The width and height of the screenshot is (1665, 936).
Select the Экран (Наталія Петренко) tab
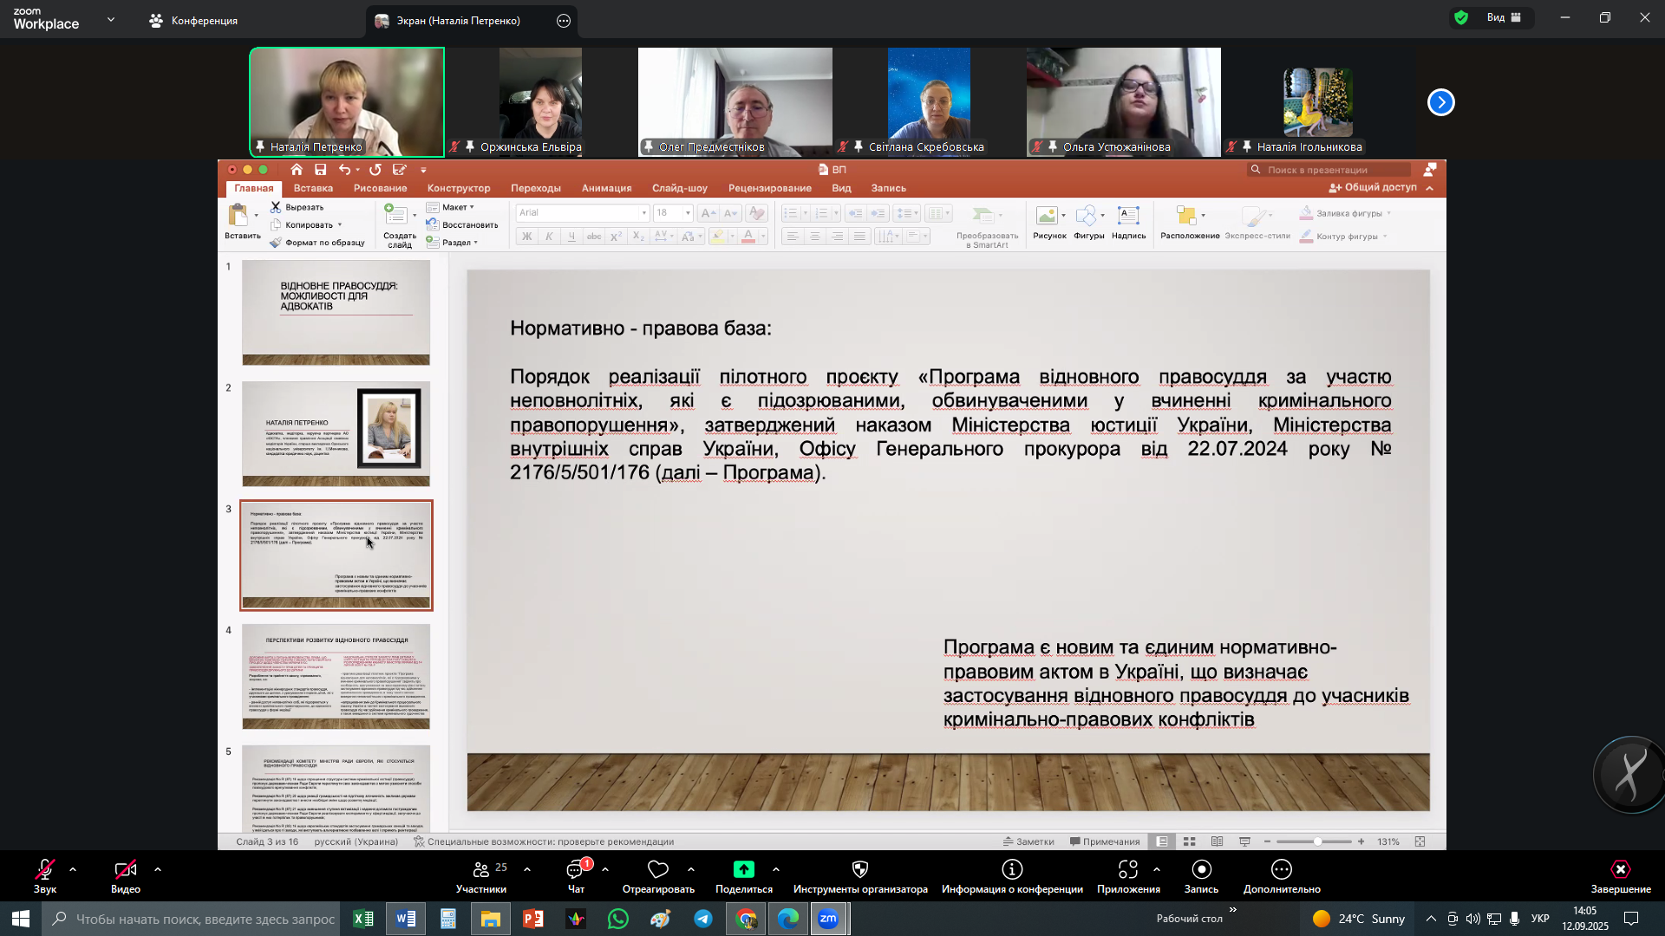(458, 21)
